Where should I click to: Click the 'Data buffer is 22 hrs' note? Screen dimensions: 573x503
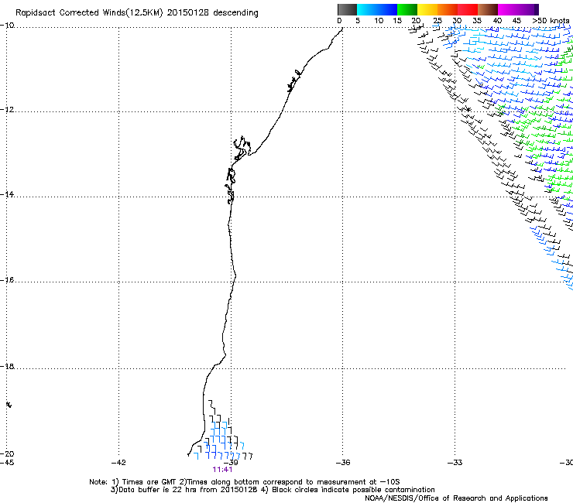[150, 490]
